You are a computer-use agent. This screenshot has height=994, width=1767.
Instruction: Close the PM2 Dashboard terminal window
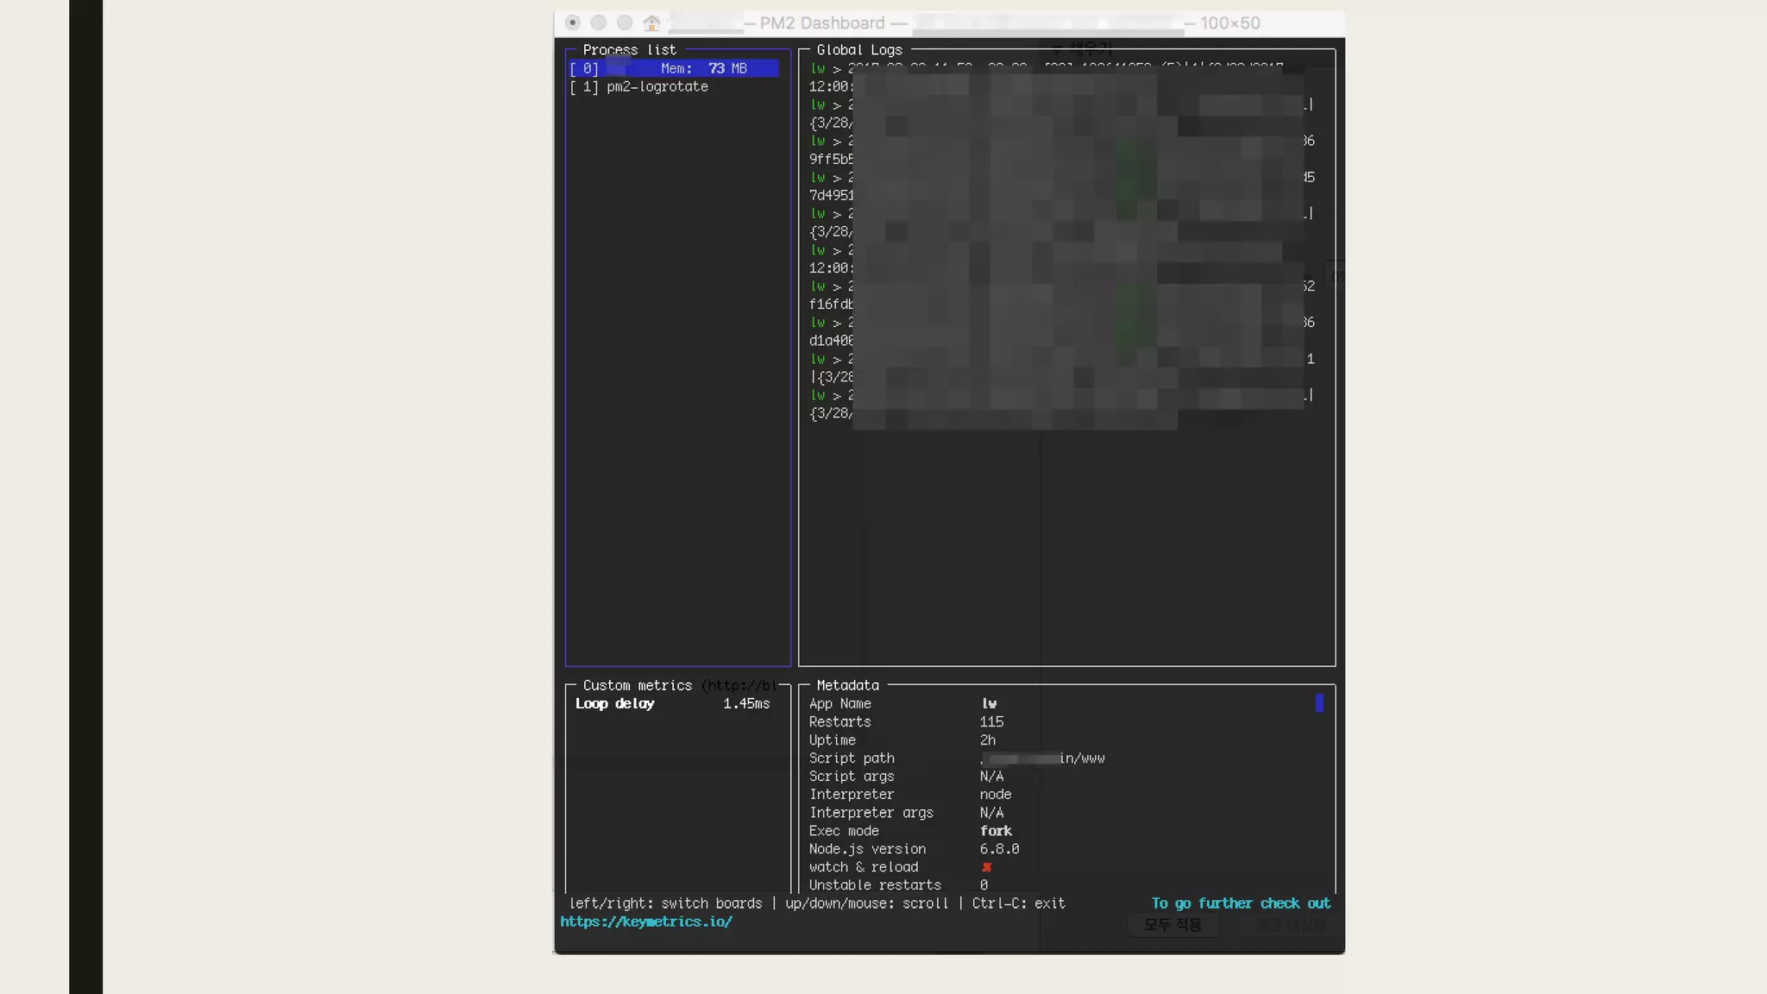tap(572, 23)
